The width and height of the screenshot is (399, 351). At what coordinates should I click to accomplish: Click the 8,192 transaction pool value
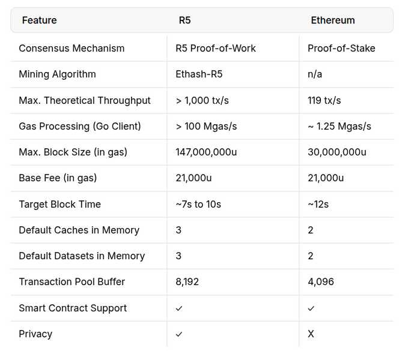(187, 282)
